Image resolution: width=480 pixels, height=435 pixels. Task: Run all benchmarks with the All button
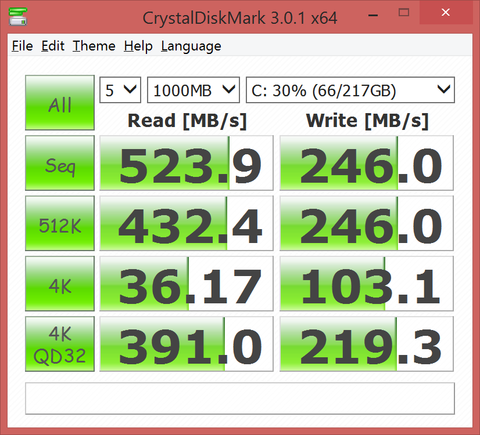[60, 102]
